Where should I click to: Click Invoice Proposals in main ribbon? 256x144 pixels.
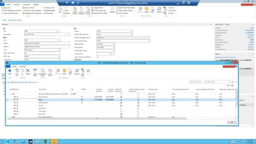coord(81,11)
